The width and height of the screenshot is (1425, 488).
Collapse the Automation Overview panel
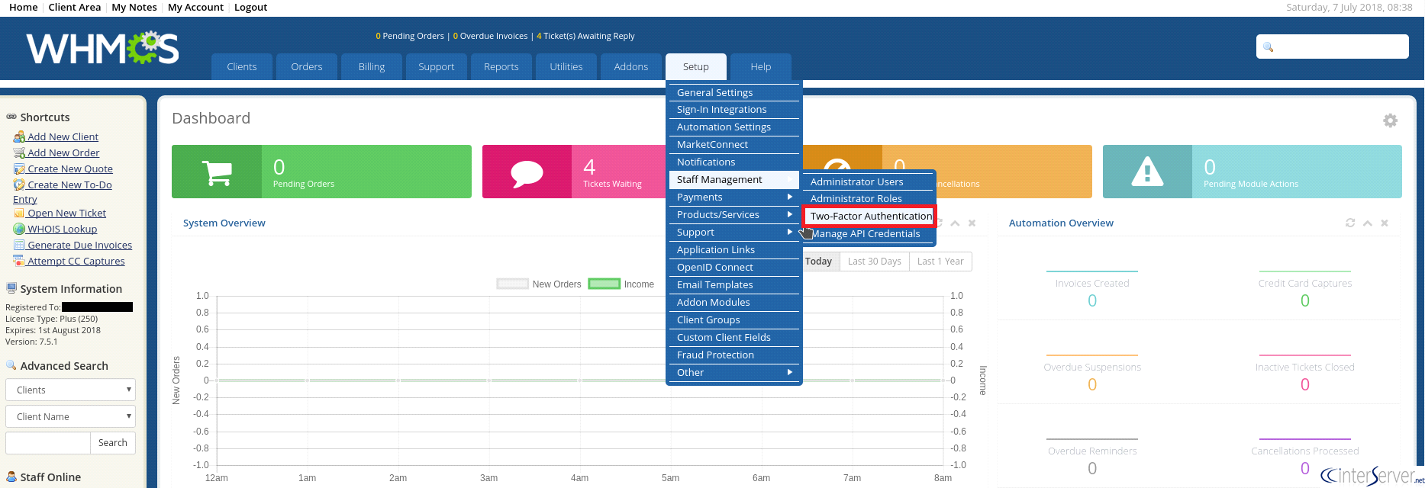point(1368,223)
